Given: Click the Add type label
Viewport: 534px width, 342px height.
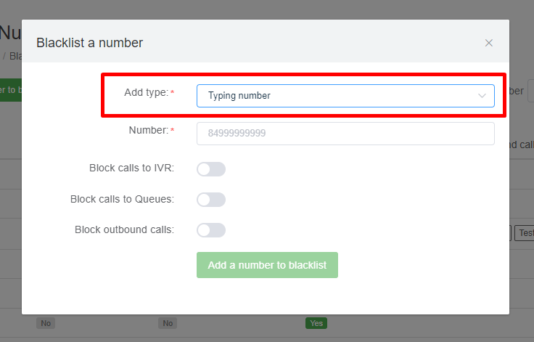Looking at the screenshot, I should pos(146,93).
